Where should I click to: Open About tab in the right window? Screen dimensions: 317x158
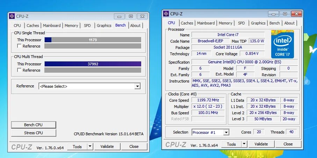pyautogui.click(x=289, y=23)
